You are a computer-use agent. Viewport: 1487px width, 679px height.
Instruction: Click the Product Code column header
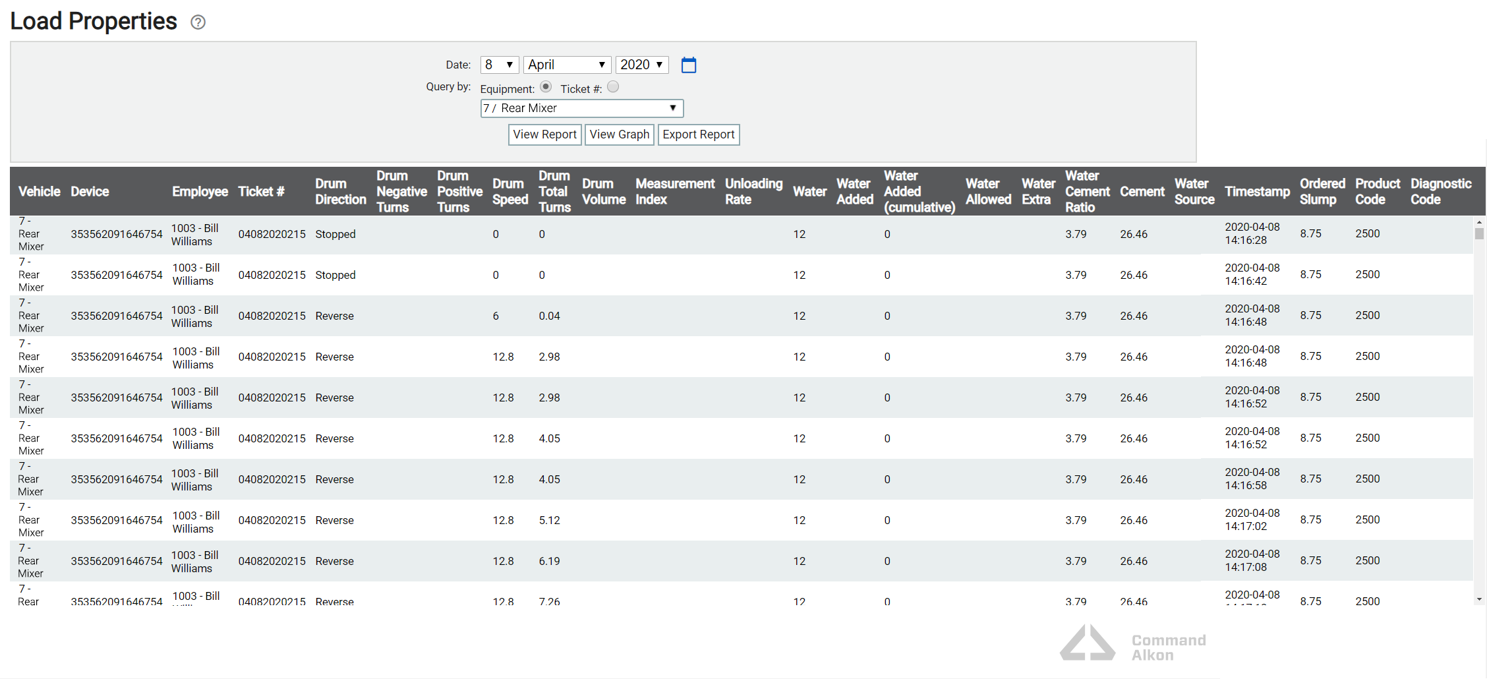click(x=1378, y=191)
